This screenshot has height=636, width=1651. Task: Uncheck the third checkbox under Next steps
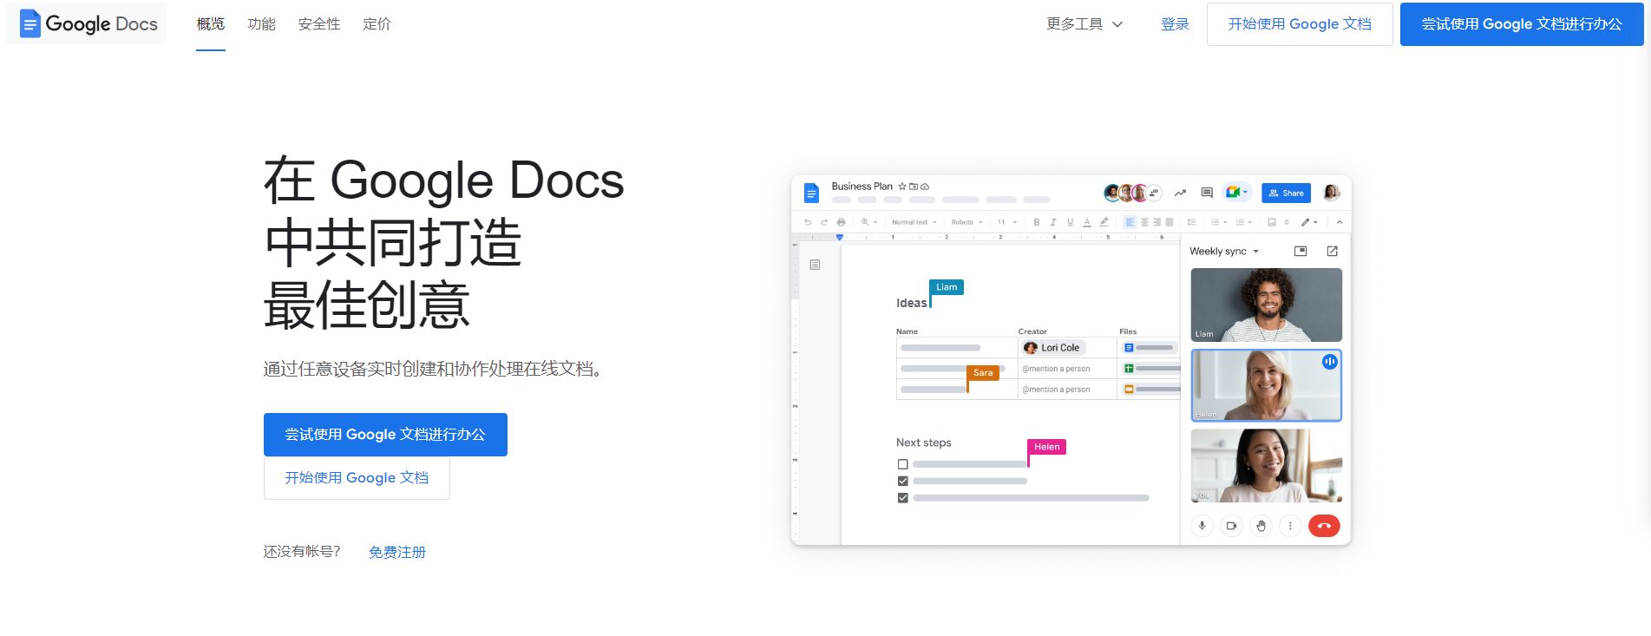(903, 498)
